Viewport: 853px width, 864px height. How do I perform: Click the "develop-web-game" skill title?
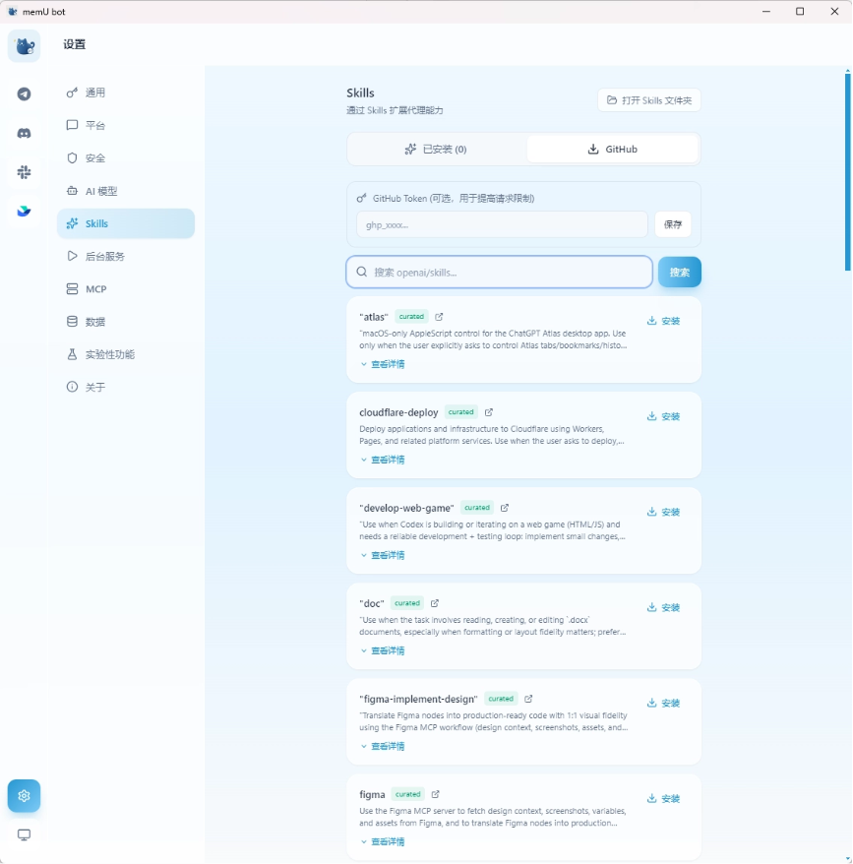(406, 508)
